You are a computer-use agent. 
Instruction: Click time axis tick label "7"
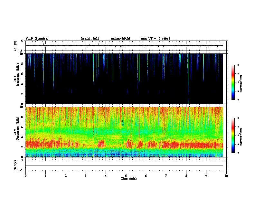point(166,176)
